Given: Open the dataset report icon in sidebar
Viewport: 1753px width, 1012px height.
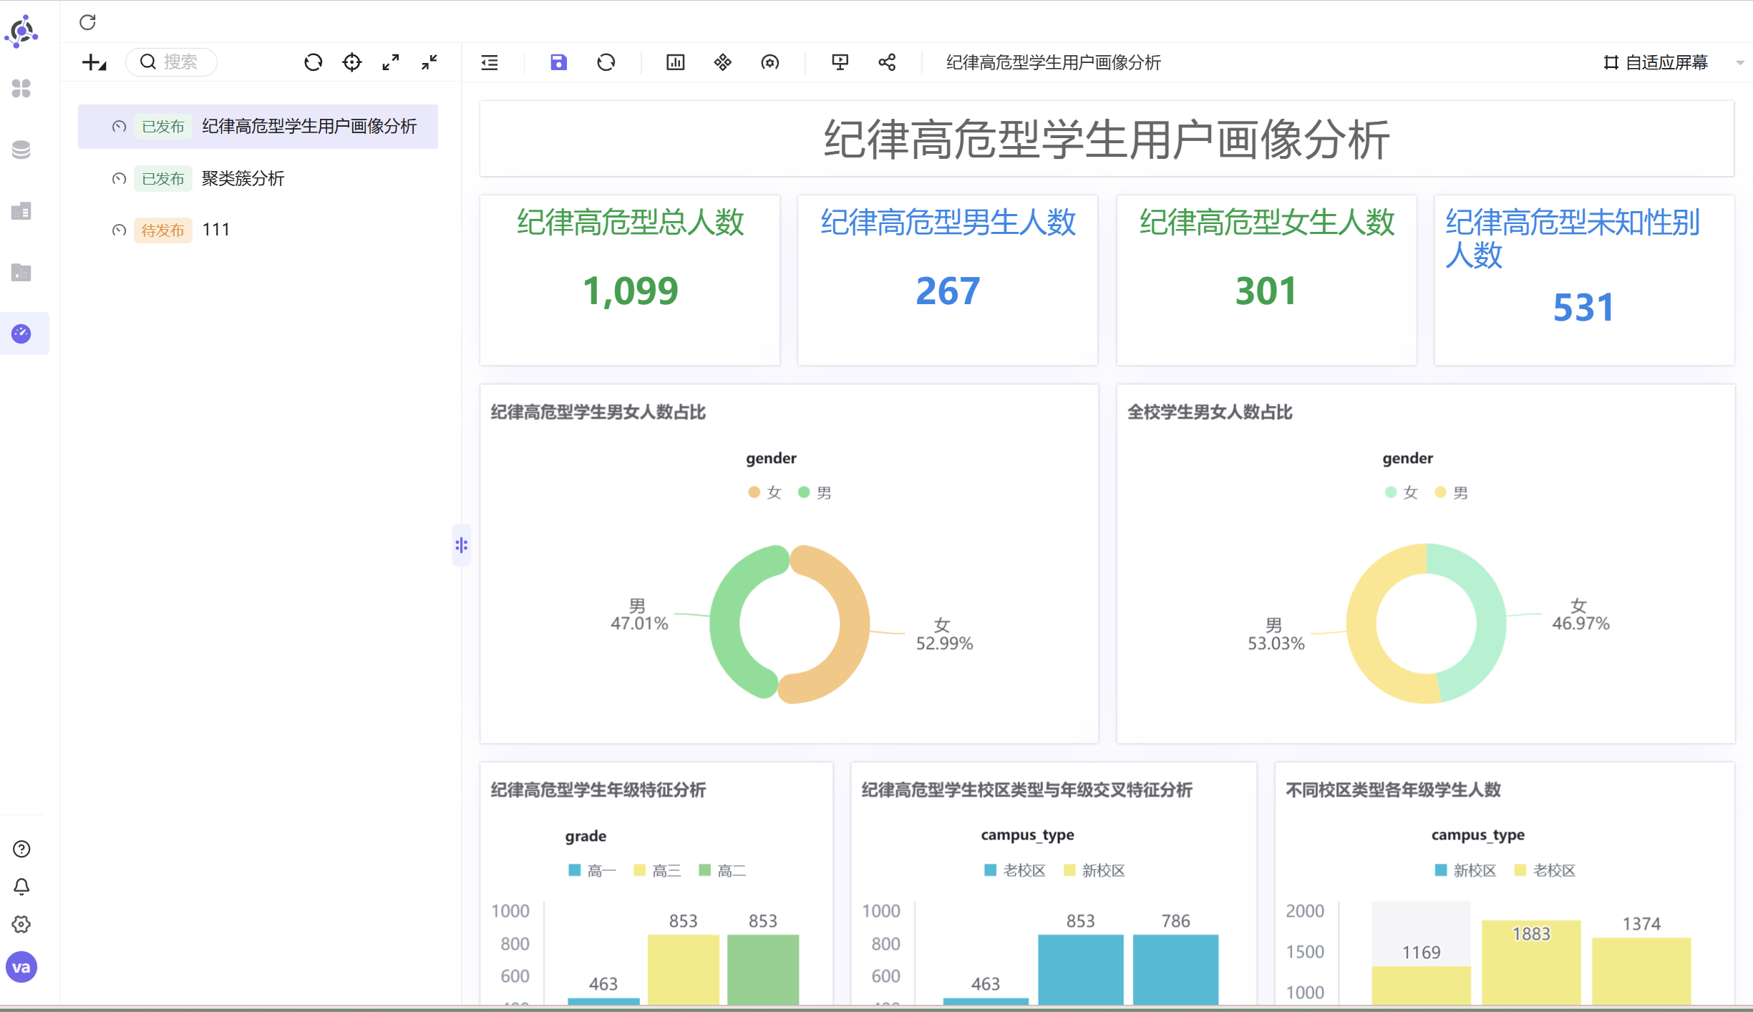Looking at the screenshot, I should point(21,211).
